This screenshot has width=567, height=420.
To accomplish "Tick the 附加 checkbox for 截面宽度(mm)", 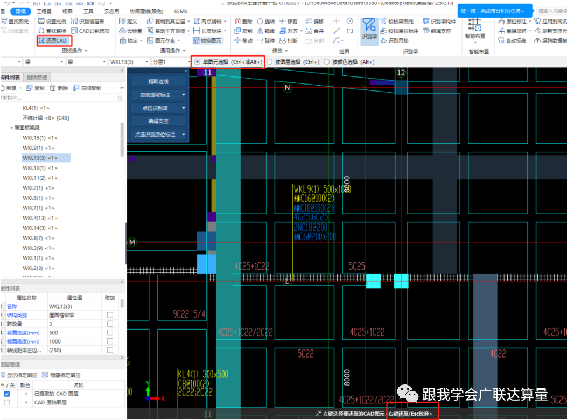I will [x=110, y=332].
